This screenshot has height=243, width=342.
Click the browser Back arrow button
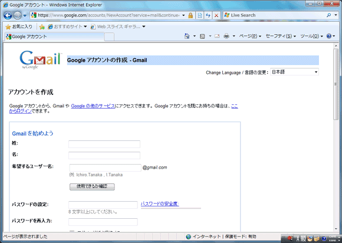8,15
